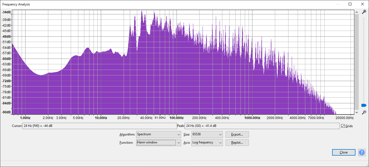This screenshot has width=369, height=167.
Task: Click the vertical scrollbar up arrow
Action: (357, 12)
